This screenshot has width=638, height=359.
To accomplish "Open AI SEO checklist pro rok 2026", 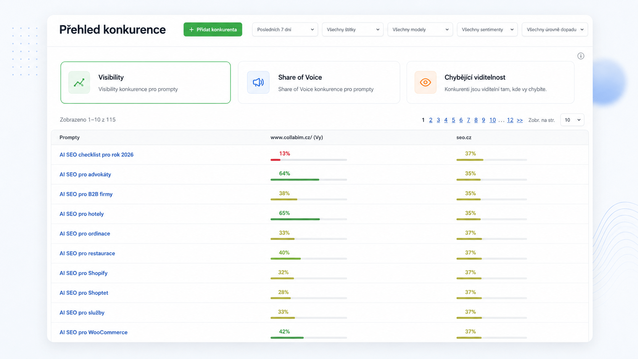I will [97, 155].
